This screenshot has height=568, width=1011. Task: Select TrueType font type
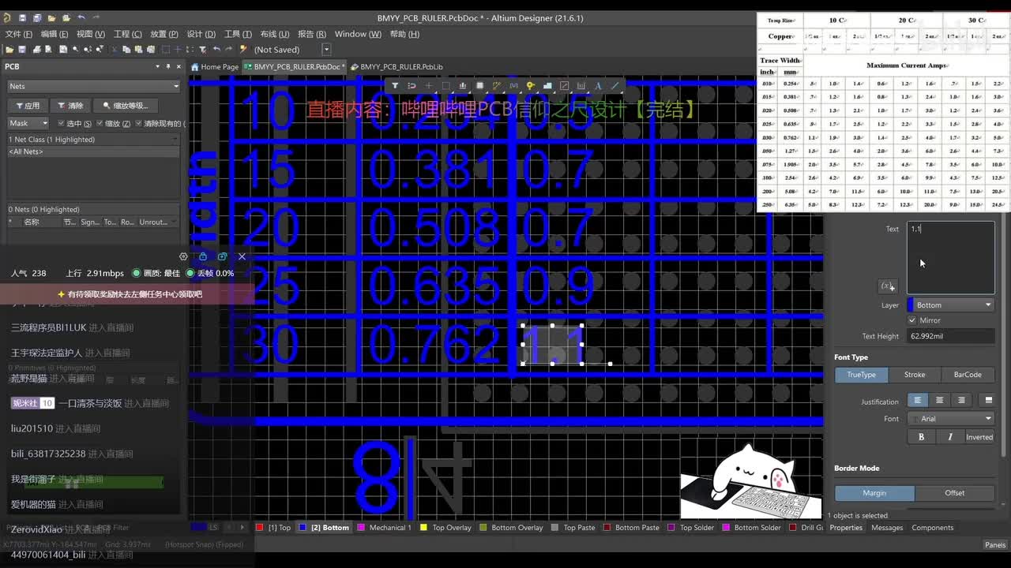pyautogui.click(x=862, y=375)
